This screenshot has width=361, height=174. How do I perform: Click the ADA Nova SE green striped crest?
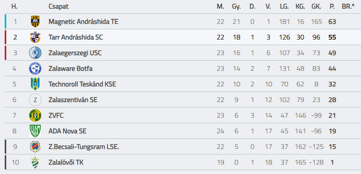(35, 131)
